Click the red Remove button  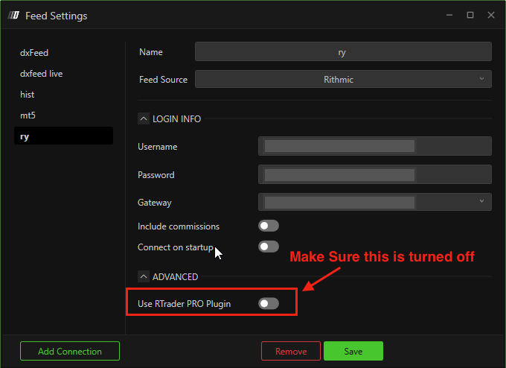click(290, 351)
